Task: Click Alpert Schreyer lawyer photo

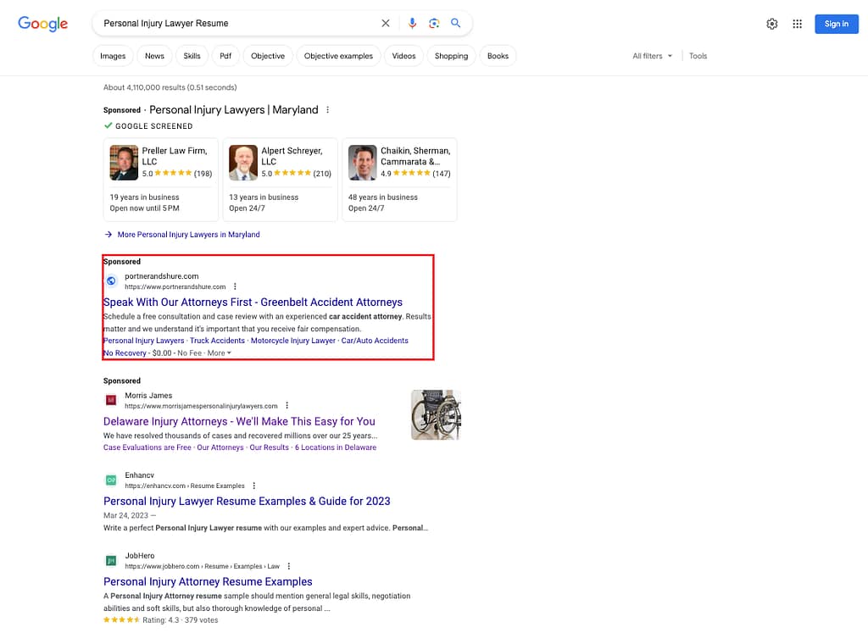Action: pyautogui.click(x=243, y=163)
